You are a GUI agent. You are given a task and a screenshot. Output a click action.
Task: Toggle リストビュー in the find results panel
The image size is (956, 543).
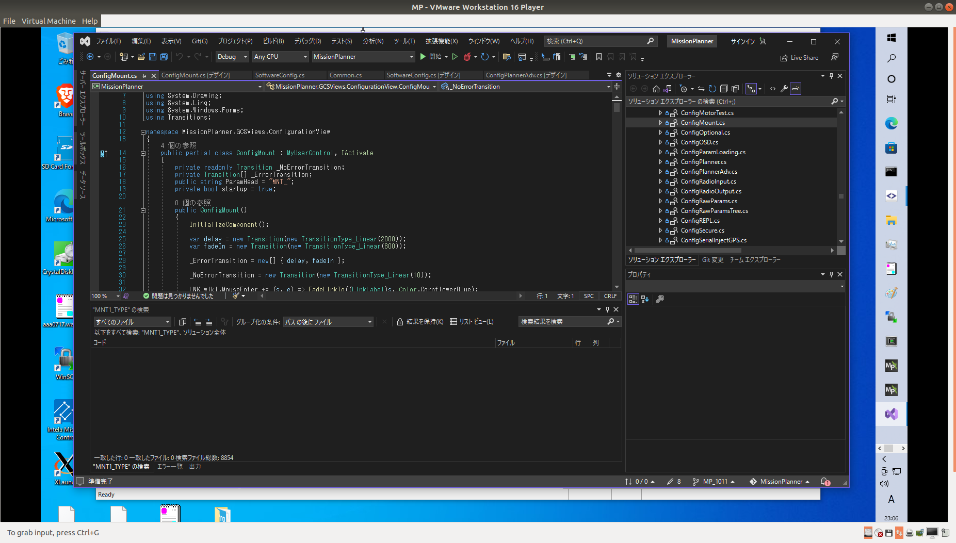454,322
